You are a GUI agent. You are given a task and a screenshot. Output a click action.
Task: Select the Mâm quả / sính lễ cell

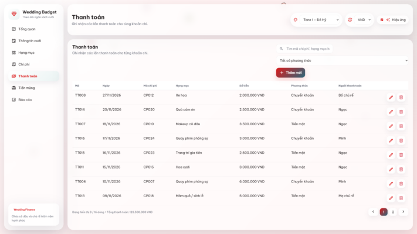189,196
